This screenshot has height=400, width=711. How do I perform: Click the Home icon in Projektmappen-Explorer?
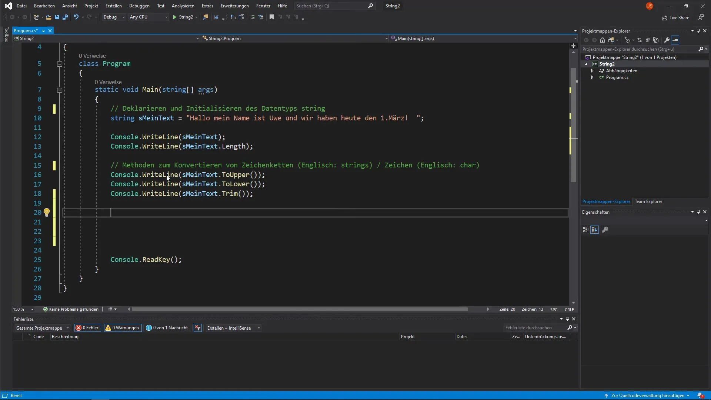pyautogui.click(x=602, y=40)
